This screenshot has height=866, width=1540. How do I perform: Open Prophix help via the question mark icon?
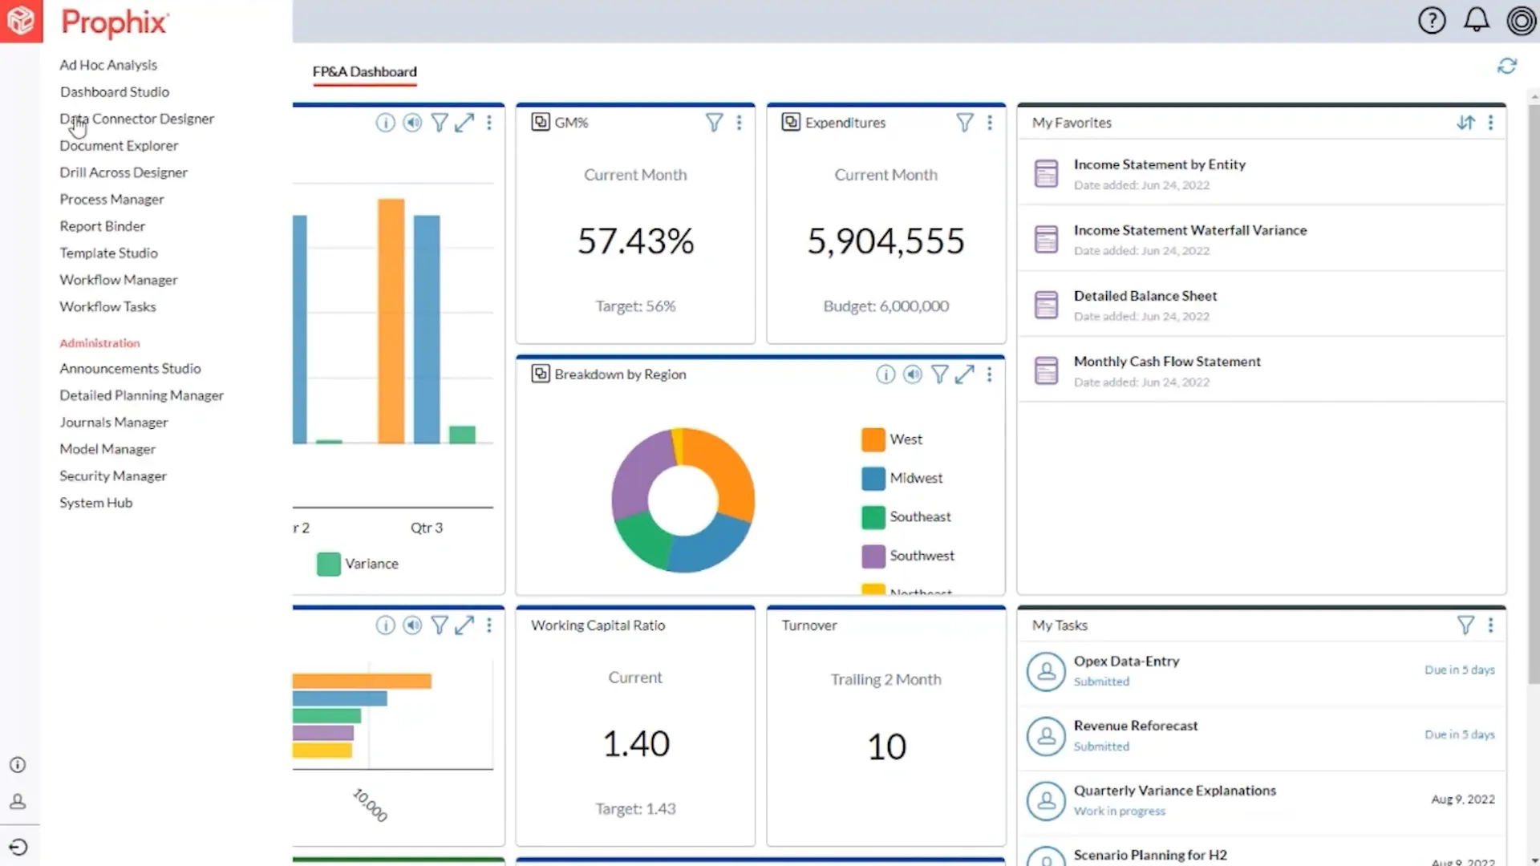point(1433,20)
